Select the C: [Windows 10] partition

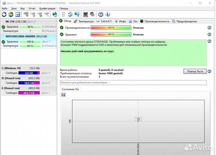(x=29, y=71)
